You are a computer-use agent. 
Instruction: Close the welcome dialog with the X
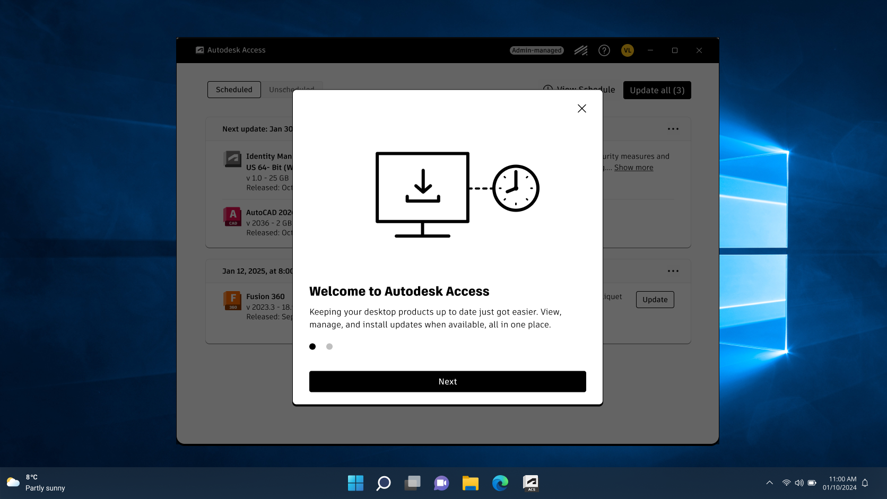582,108
